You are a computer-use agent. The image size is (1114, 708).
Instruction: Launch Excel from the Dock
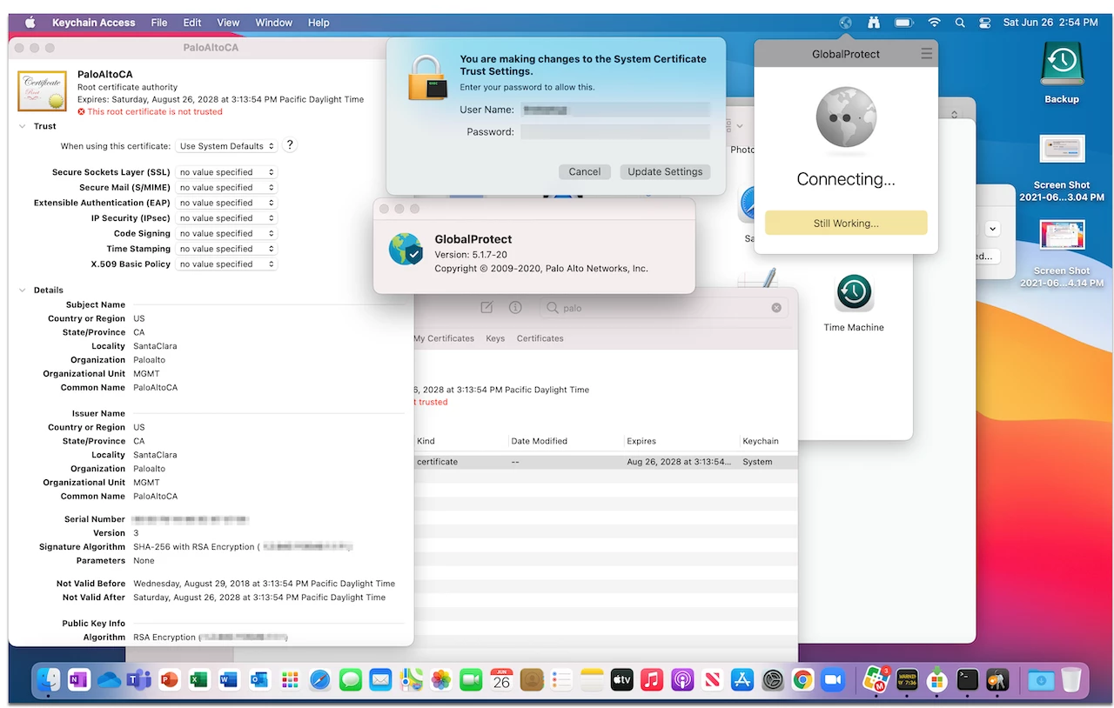click(x=199, y=679)
